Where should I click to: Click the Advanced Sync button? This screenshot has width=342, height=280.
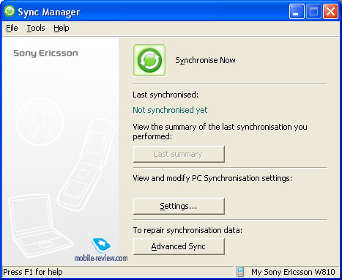(179, 246)
